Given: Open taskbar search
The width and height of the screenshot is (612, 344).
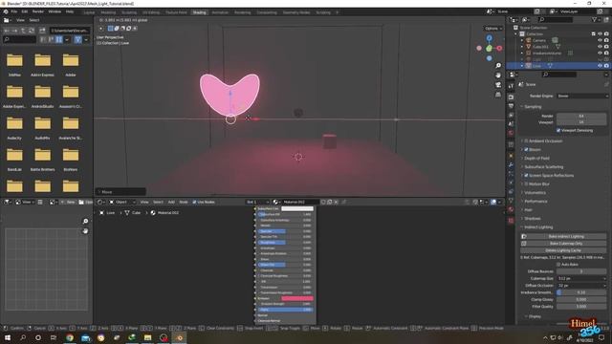Looking at the screenshot, I should 23,337.
